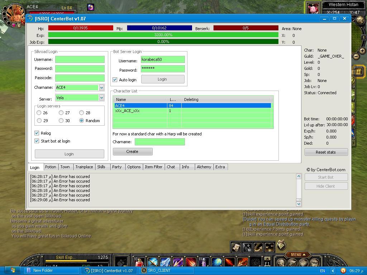The height and width of the screenshot is (275, 367).
Task: Select login server 29 radio button
Action: (x=39, y=121)
